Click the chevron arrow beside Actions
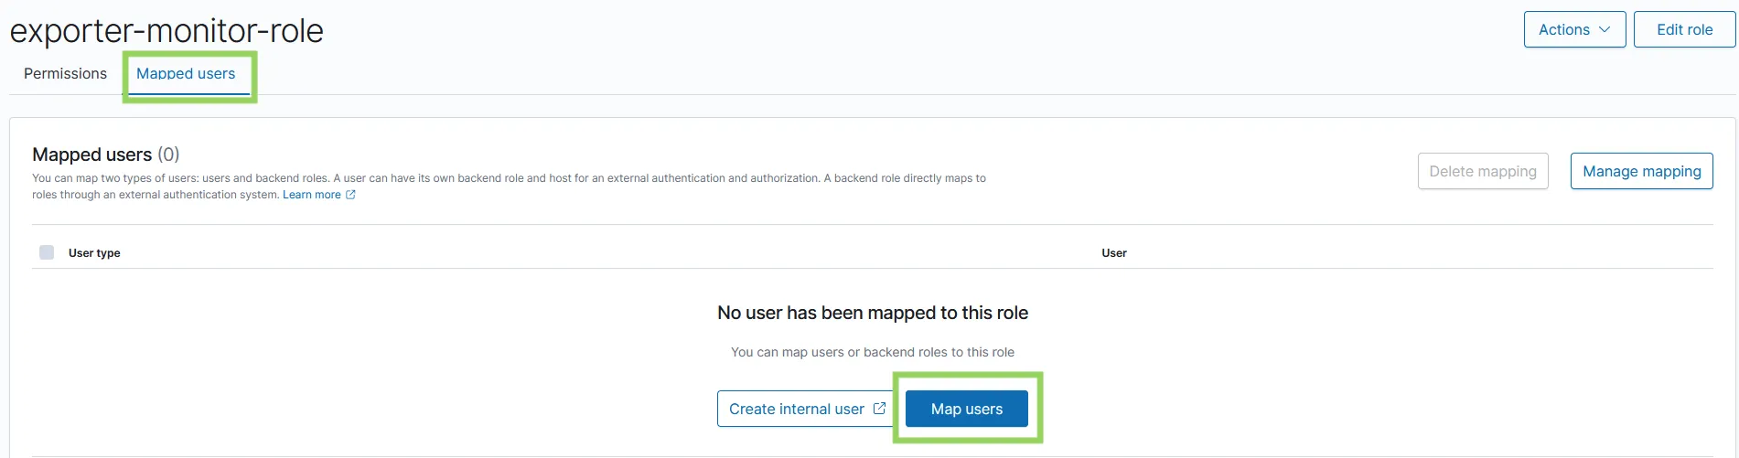Viewport: 1739px width, 458px height. [x=1605, y=29]
